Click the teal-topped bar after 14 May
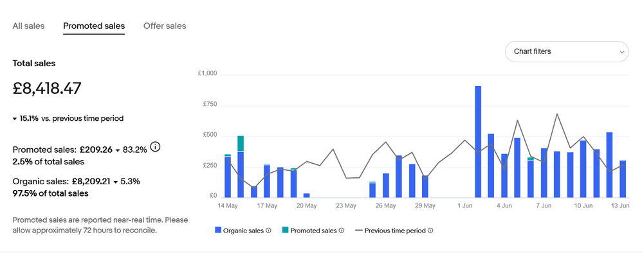642x253 pixels. 241,167
